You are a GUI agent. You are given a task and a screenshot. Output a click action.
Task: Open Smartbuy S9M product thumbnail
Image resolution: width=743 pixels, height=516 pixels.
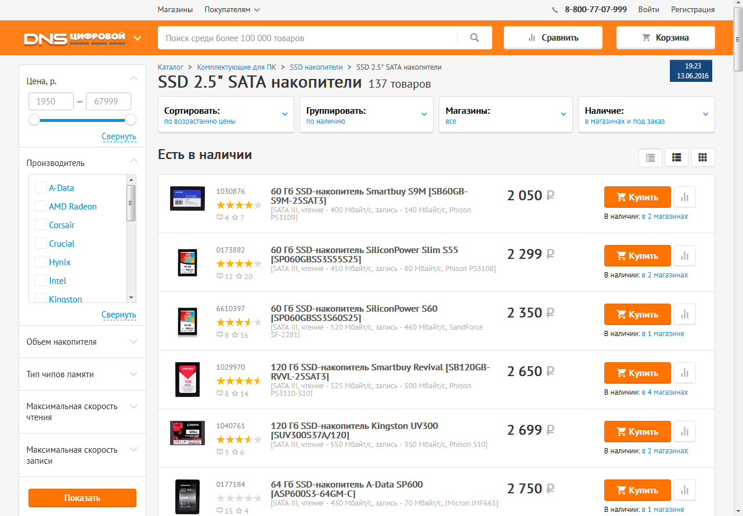(x=187, y=199)
